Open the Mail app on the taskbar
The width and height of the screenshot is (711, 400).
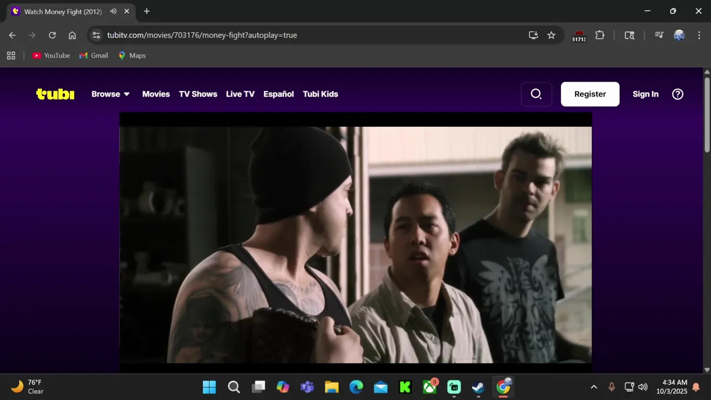[380, 387]
